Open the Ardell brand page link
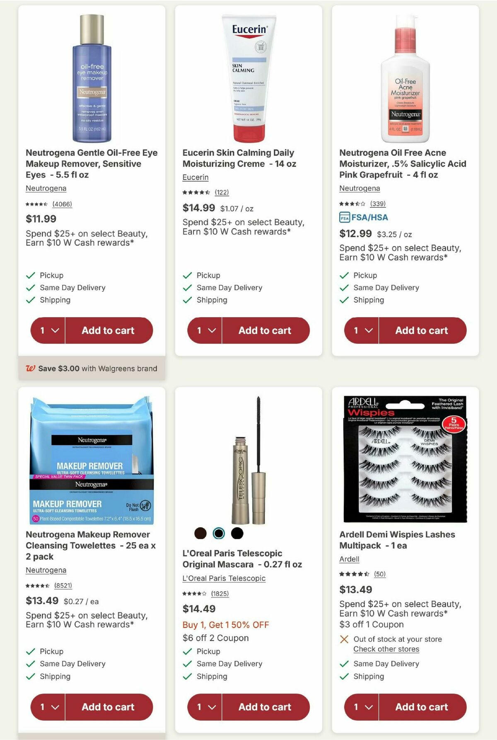Viewport: 497px width, 740px height. click(x=349, y=559)
